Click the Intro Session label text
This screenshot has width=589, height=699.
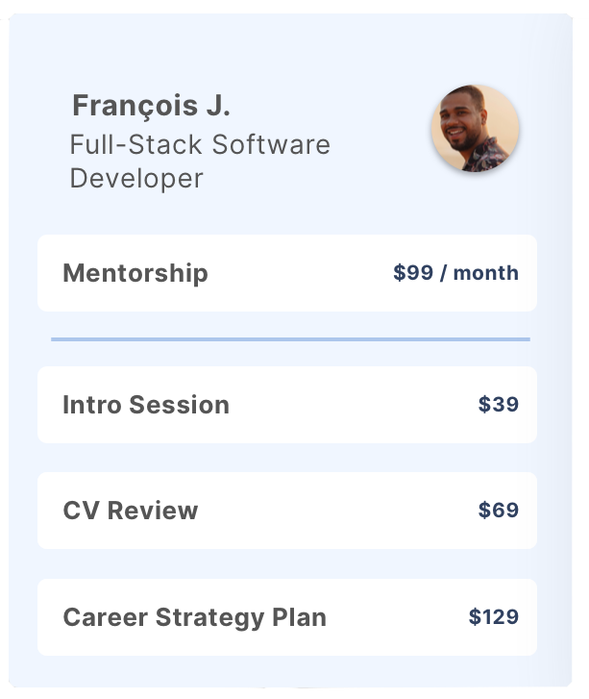pos(146,405)
